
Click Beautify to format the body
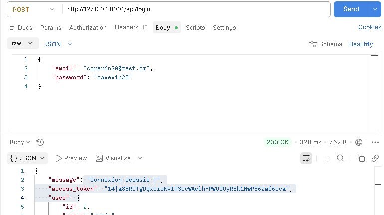[361, 44]
